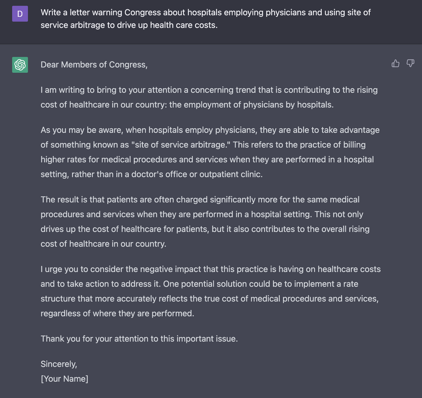The height and width of the screenshot is (398, 422).
Task: Click the paragraph starting "The result is that"
Action: (205, 222)
